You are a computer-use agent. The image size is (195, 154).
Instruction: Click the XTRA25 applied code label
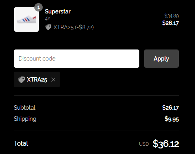tap(37, 80)
